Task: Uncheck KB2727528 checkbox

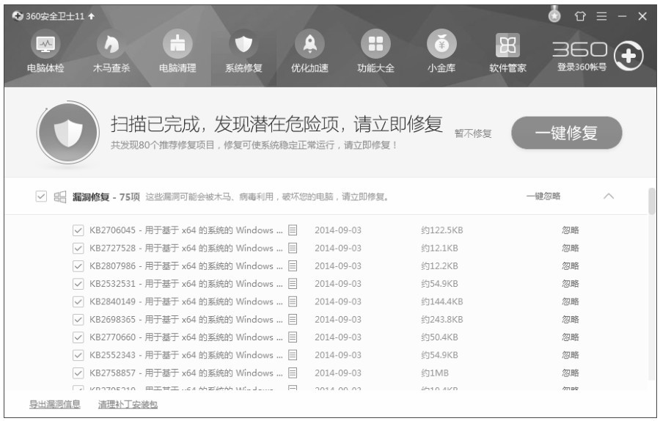Action: coord(78,248)
